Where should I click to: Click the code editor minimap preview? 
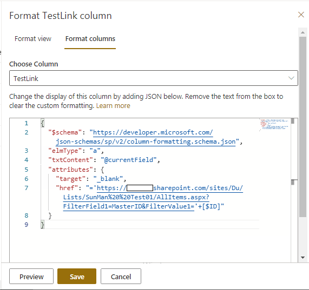point(274,124)
